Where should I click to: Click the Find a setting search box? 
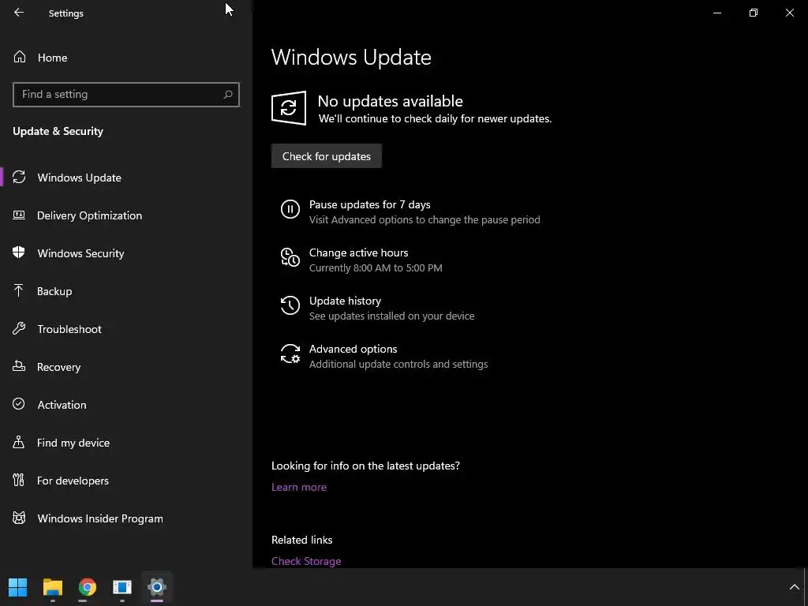pyautogui.click(x=126, y=95)
